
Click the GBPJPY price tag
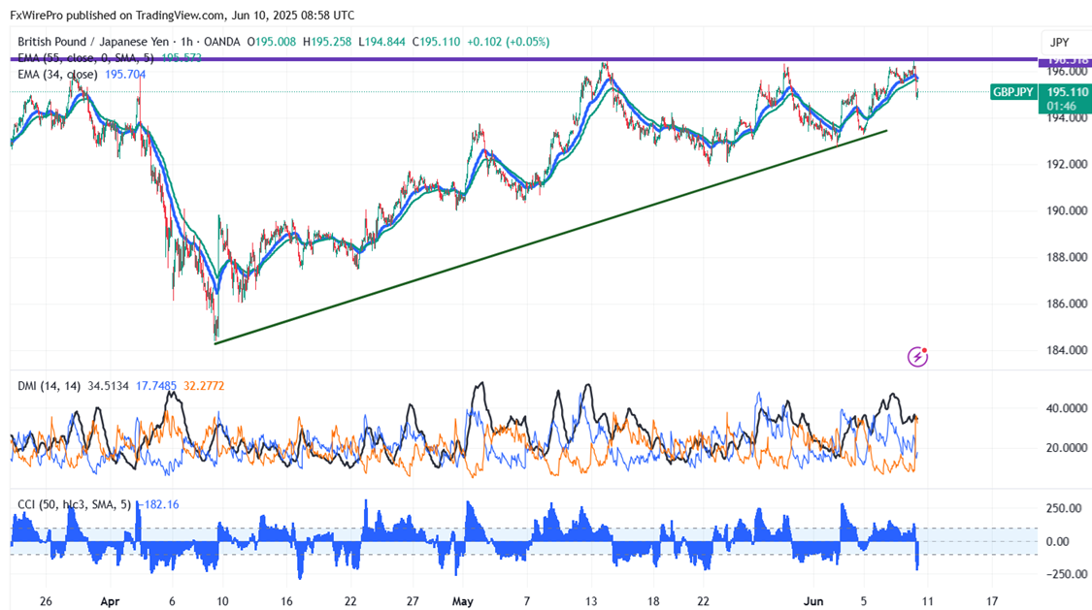point(1013,92)
